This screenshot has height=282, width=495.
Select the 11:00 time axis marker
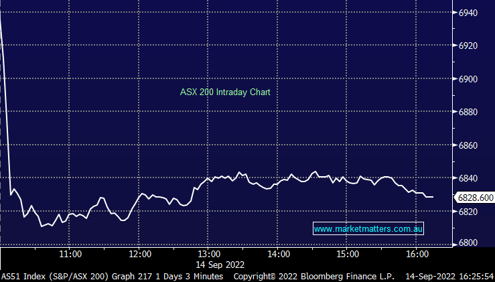pyautogui.click(x=70, y=255)
